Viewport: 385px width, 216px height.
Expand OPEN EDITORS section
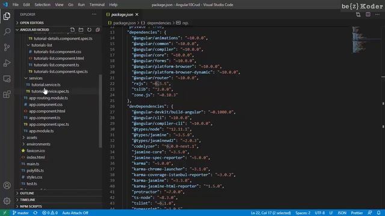tap(58, 23)
